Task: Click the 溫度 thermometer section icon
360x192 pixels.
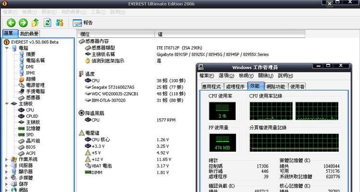Action: click(81, 74)
